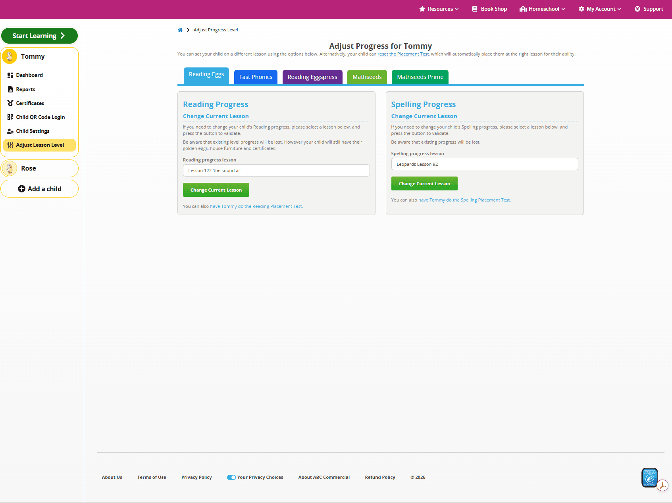Expand the Resources menu chevron

pos(457,9)
